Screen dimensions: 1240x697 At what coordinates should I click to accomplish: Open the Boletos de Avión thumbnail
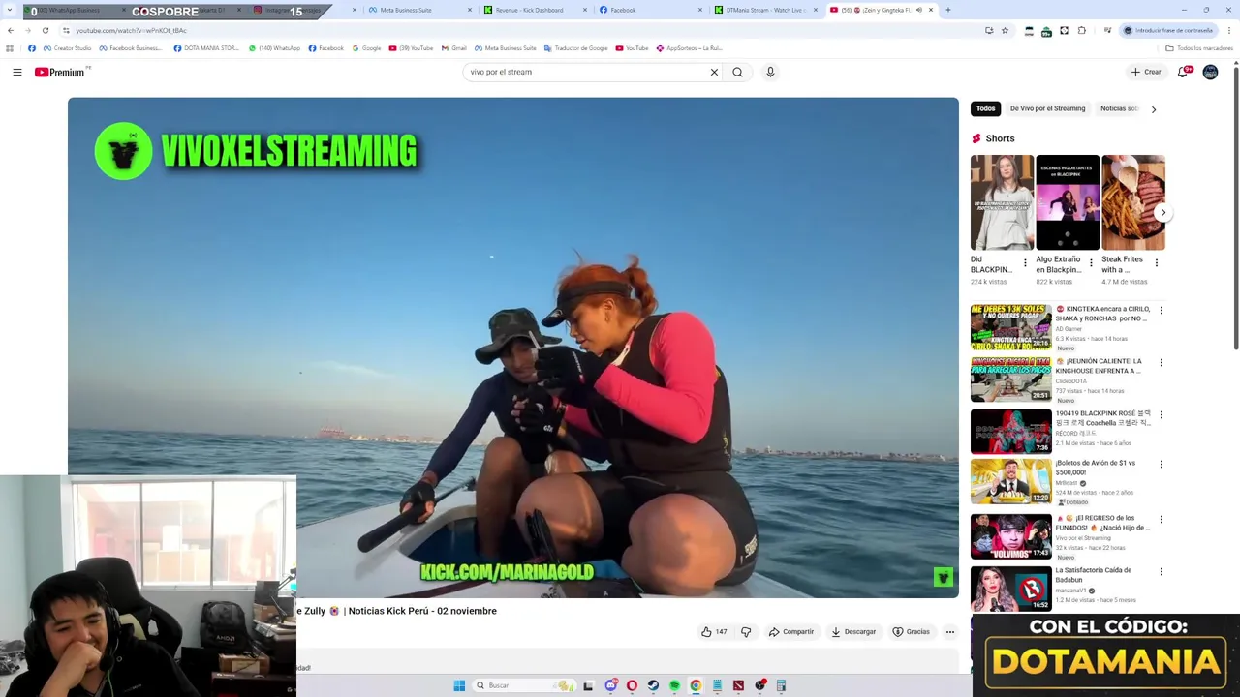tap(1010, 481)
